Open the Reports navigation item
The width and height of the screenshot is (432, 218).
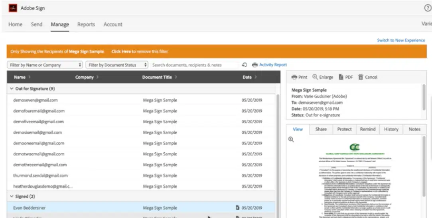click(x=86, y=24)
